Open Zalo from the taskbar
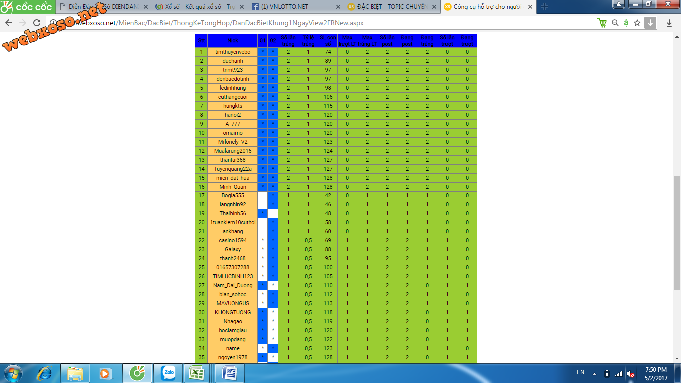 [x=168, y=373]
